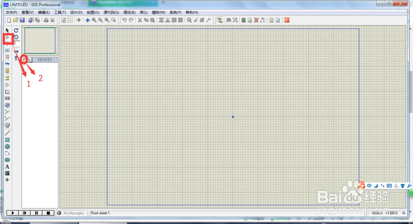Select the Markers mode tool
The image size is (413, 224).
point(7,180)
